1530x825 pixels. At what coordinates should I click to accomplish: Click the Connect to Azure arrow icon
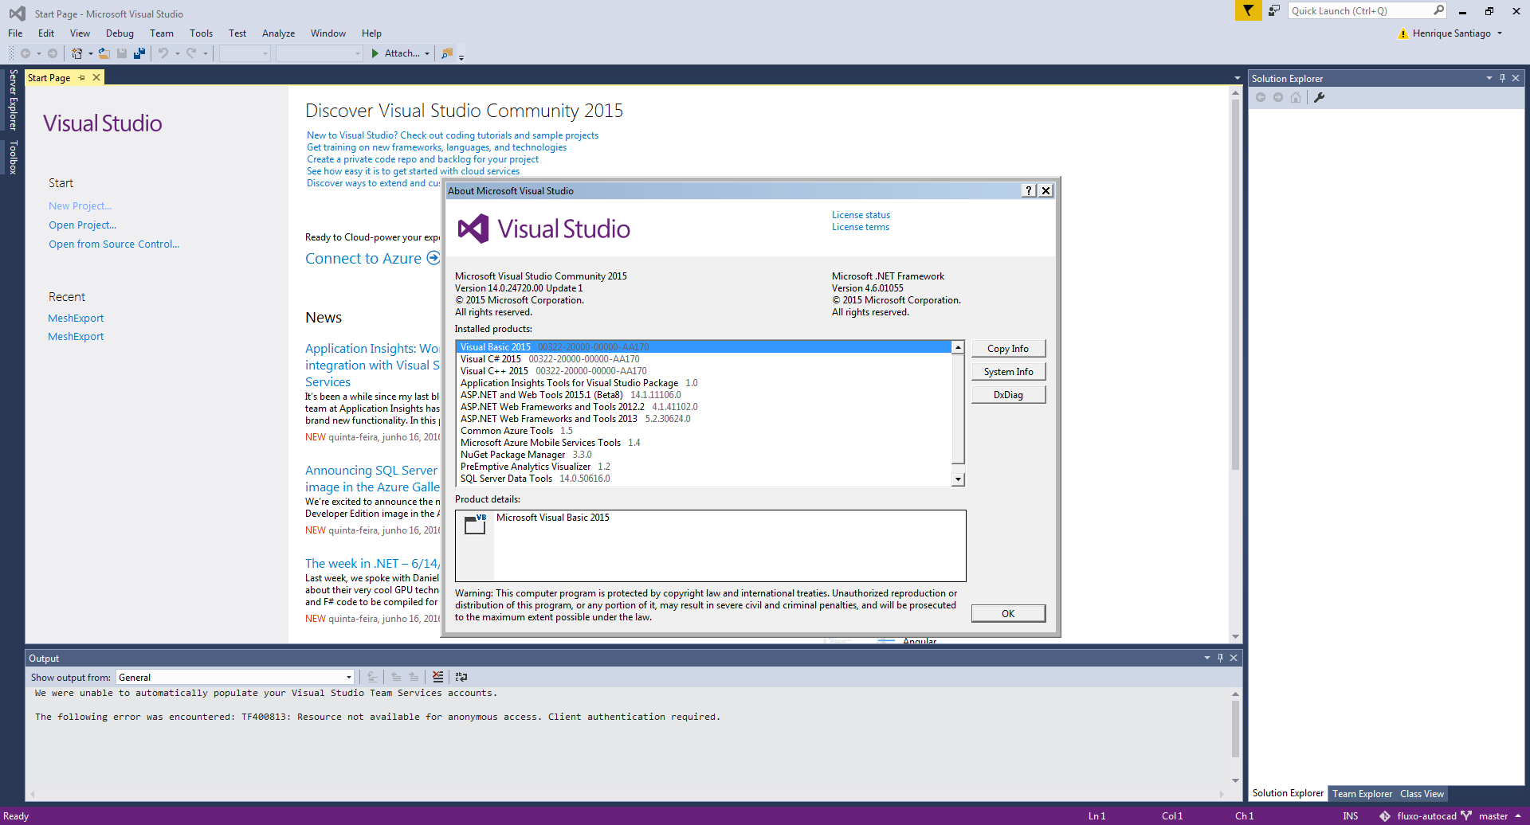pyautogui.click(x=433, y=258)
